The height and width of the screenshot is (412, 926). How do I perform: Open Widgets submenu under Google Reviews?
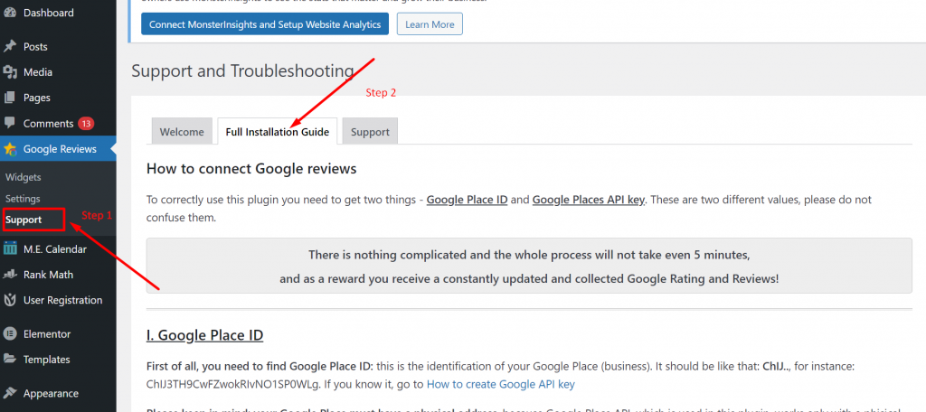click(x=23, y=177)
